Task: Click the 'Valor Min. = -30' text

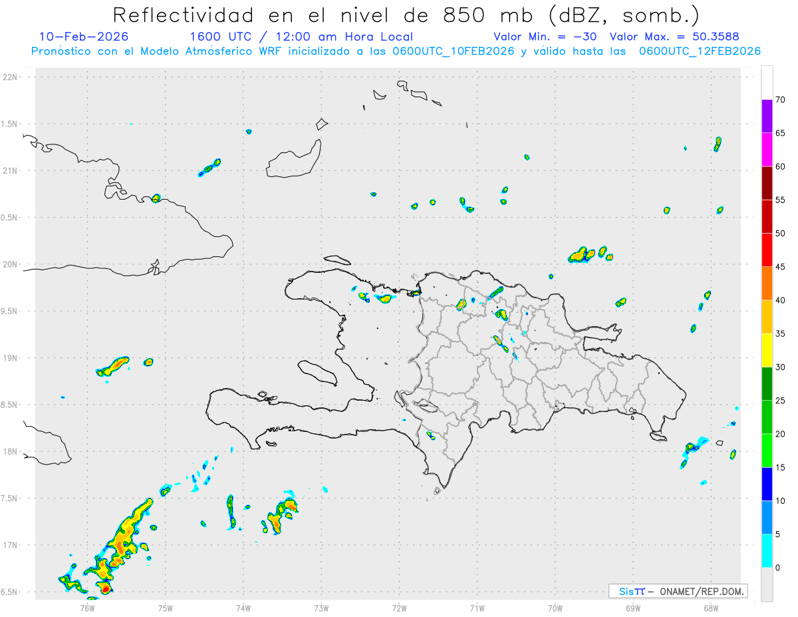Action: click(545, 37)
